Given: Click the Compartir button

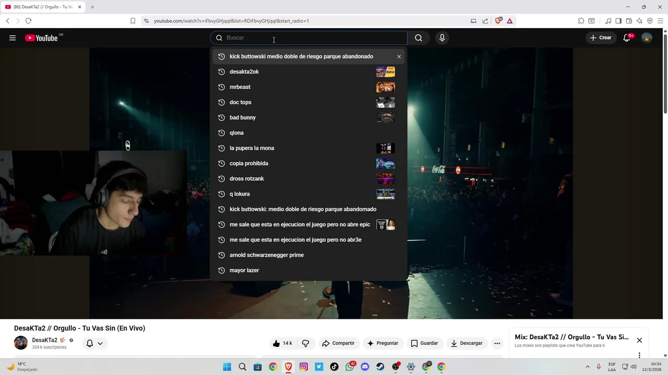Looking at the screenshot, I should [338, 343].
